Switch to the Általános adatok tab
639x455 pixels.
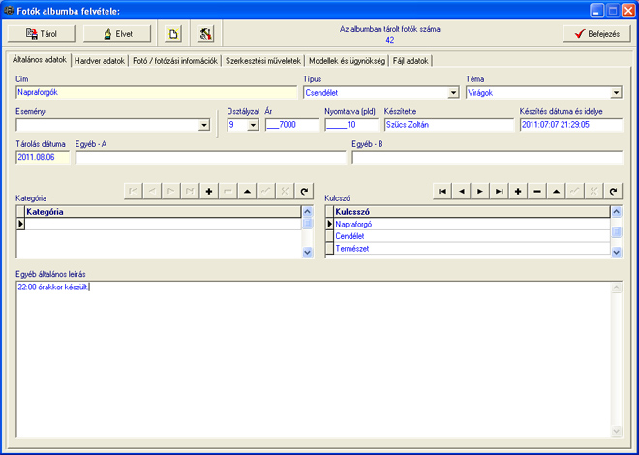point(40,59)
